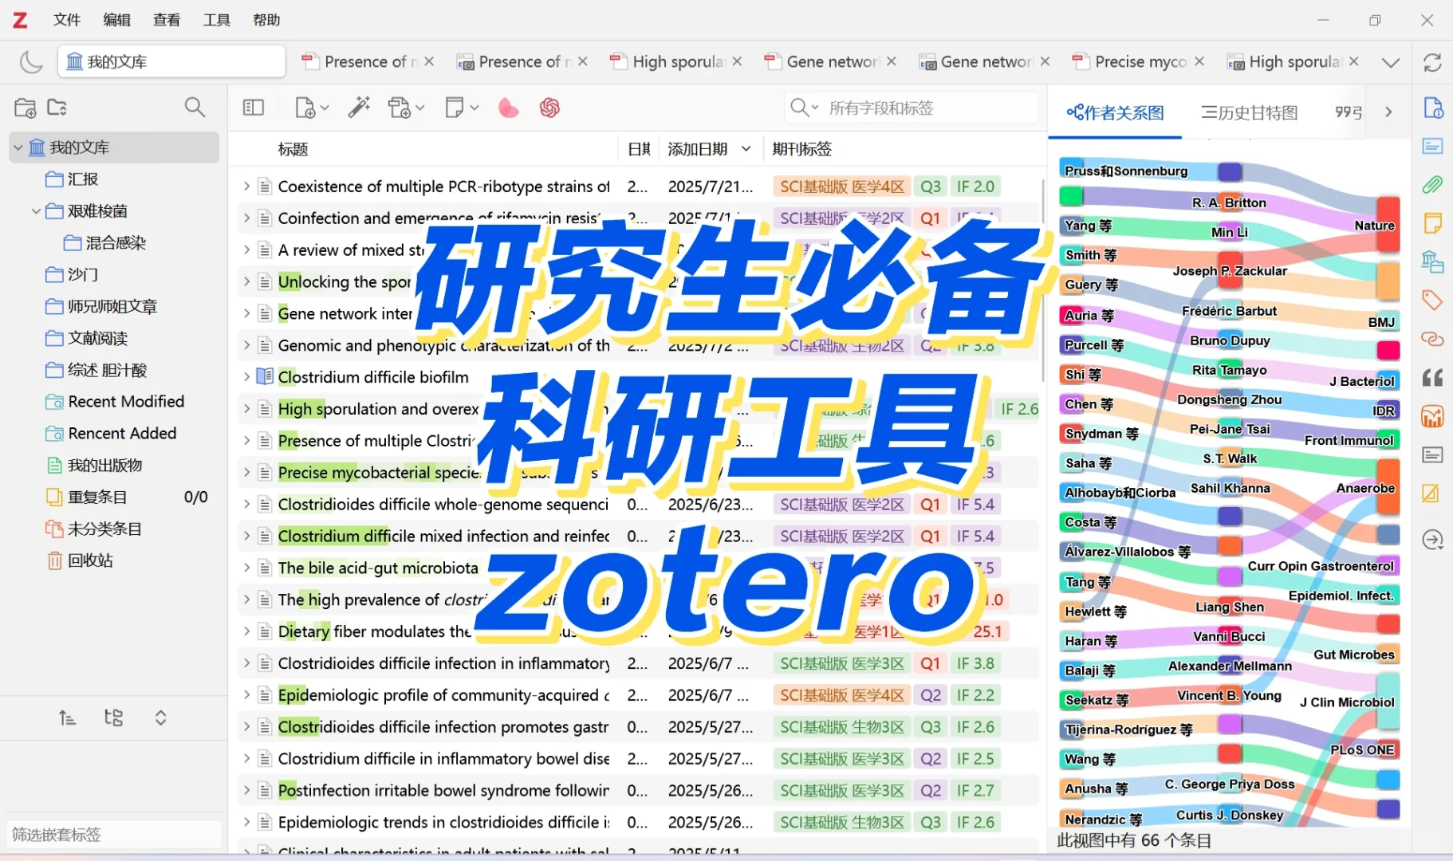This screenshot has height=861, width=1453.
Task: Toggle the left pane layout view
Action: (x=254, y=107)
